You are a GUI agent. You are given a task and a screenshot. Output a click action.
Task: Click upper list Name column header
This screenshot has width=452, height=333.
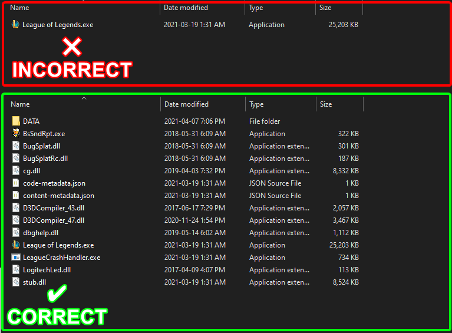pyautogui.click(x=19, y=8)
